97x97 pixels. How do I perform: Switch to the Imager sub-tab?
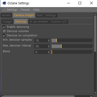[8, 22]
